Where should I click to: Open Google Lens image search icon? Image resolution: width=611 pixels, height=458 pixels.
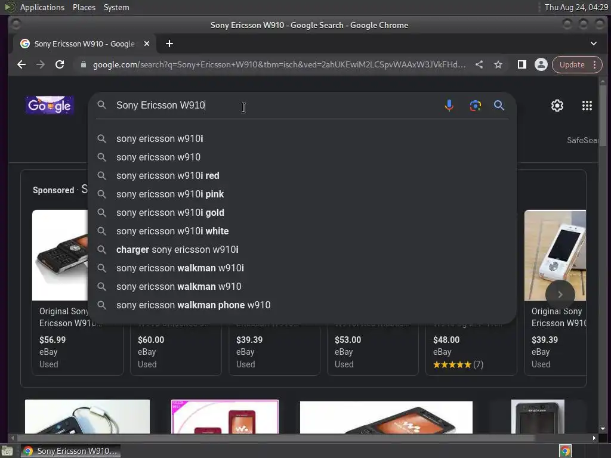(x=475, y=106)
